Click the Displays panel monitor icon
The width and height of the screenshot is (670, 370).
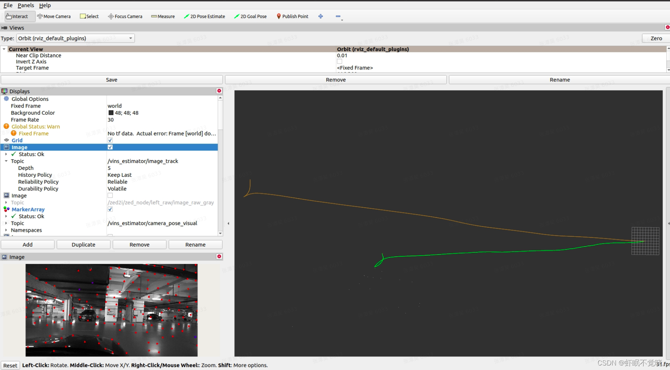[x=5, y=91]
